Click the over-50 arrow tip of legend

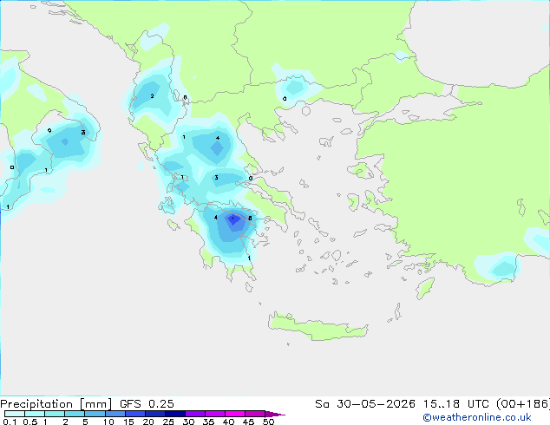coord(275,414)
